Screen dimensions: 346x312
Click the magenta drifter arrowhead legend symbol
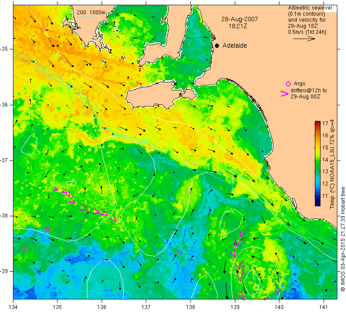(285, 94)
